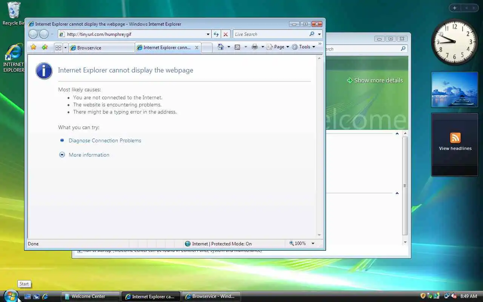Click the Switch between windows quick launch icon
Viewport: 483px width, 302px height.
pyautogui.click(x=36, y=297)
